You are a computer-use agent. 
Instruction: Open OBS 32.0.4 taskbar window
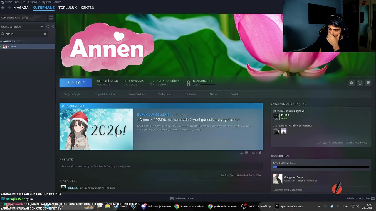pyautogui.click(x=256, y=206)
